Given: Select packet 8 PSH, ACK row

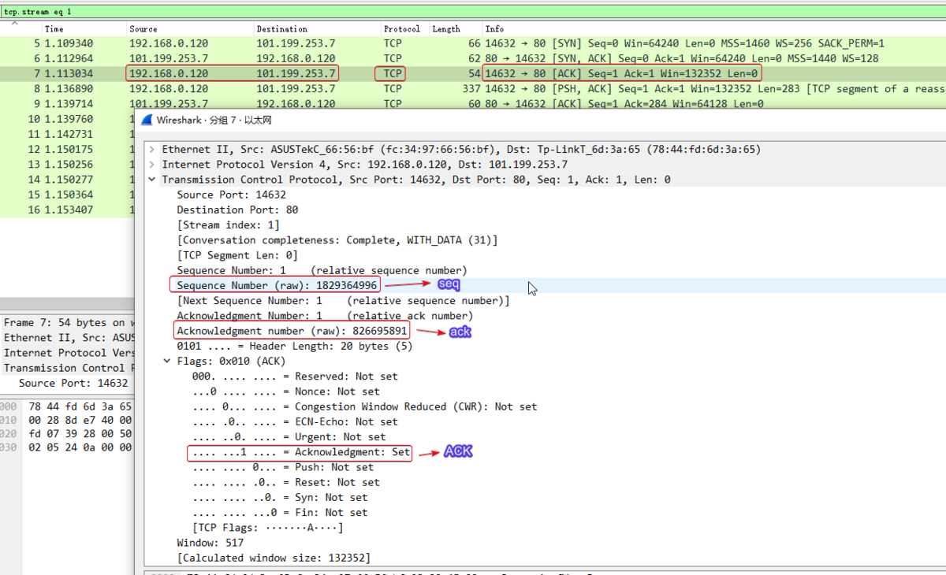Looking at the screenshot, I should point(473,89).
